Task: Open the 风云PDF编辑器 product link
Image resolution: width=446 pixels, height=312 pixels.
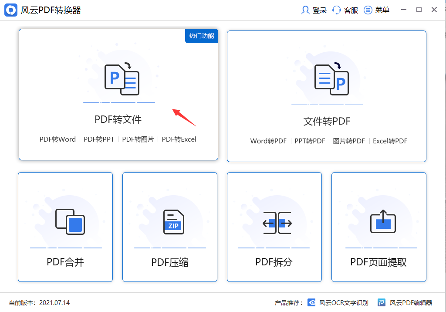Action: click(x=411, y=302)
